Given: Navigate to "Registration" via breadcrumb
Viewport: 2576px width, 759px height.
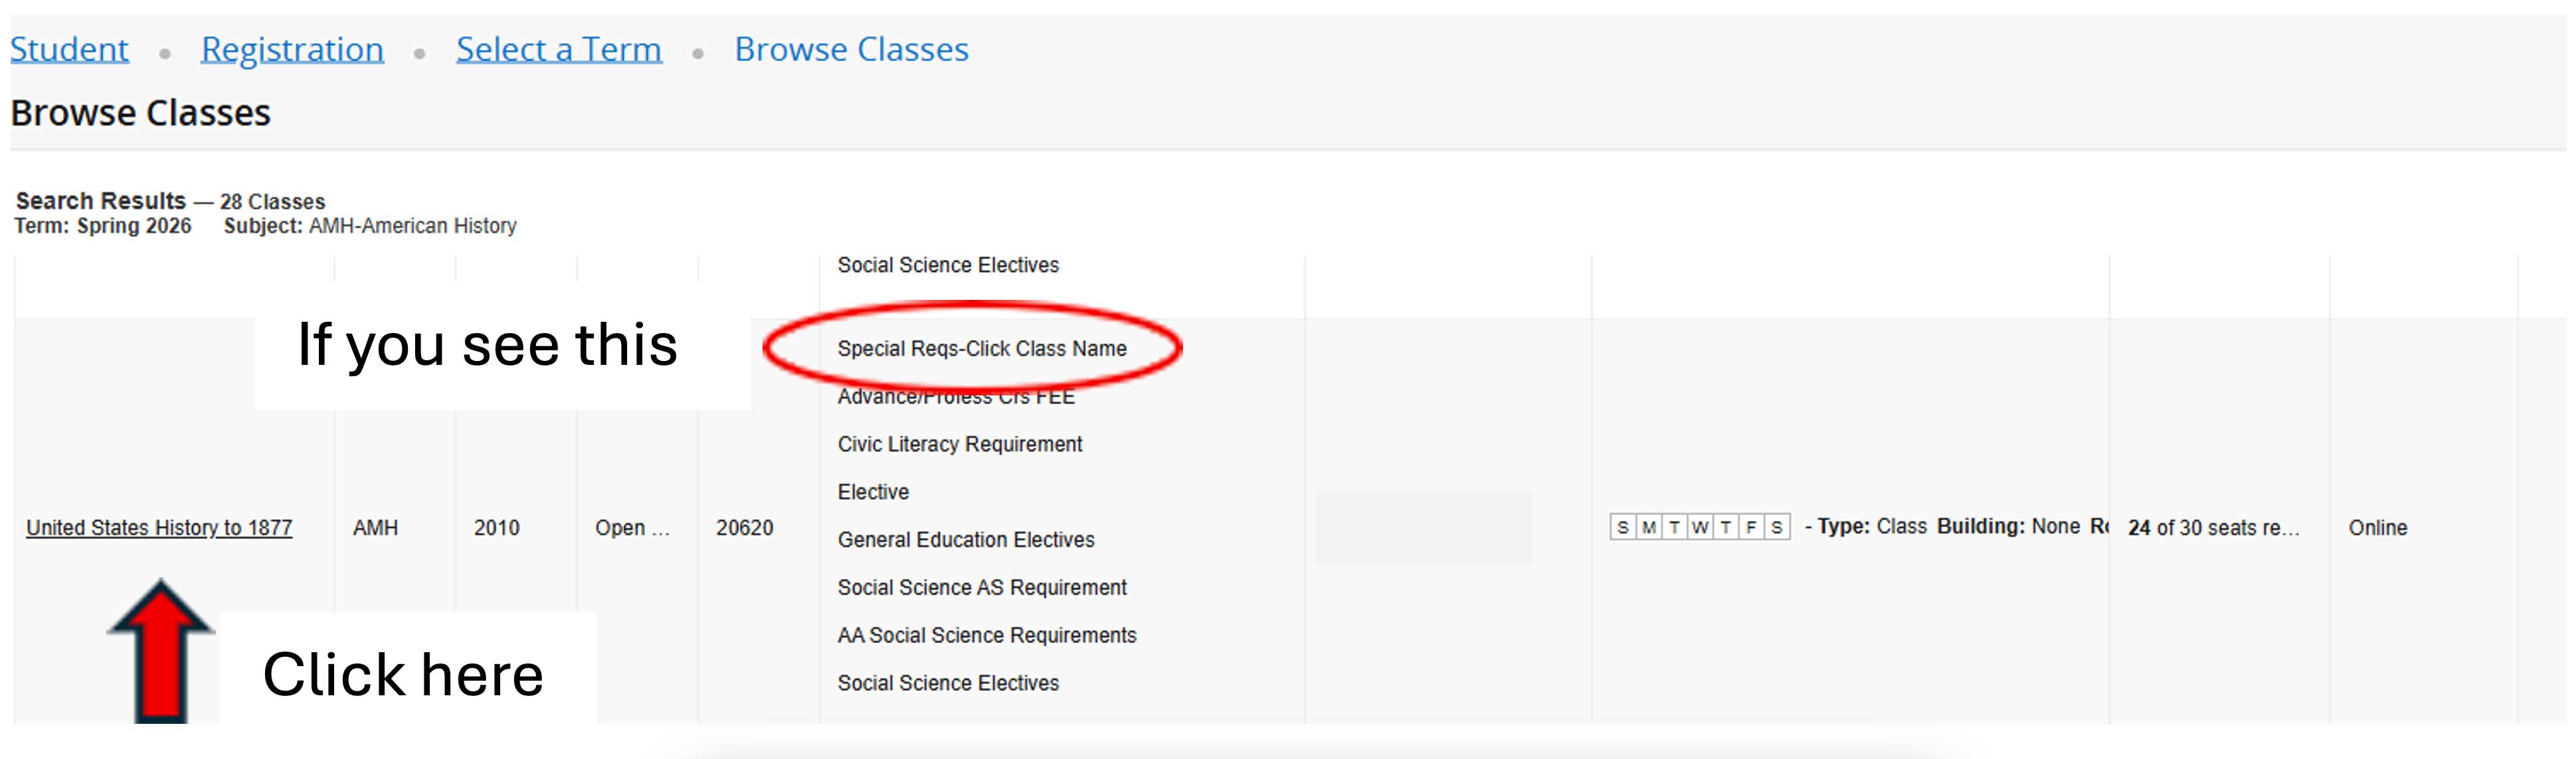Looking at the screenshot, I should 291,48.
